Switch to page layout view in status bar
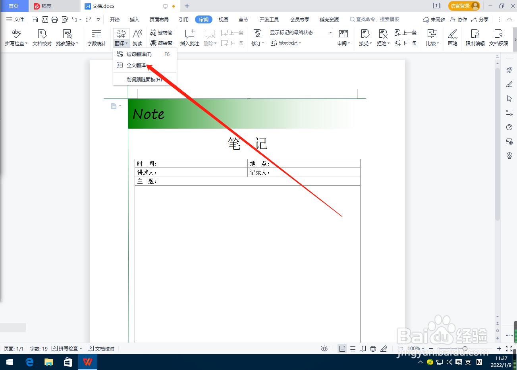This screenshot has height=370, width=517. [342, 349]
